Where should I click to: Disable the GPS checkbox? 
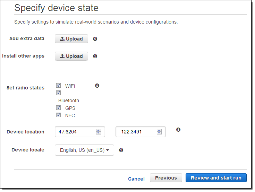[x=59, y=108]
